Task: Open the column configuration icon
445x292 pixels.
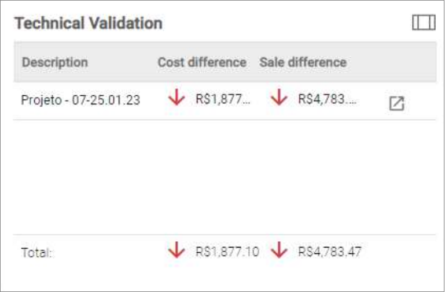Action: click(x=424, y=23)
